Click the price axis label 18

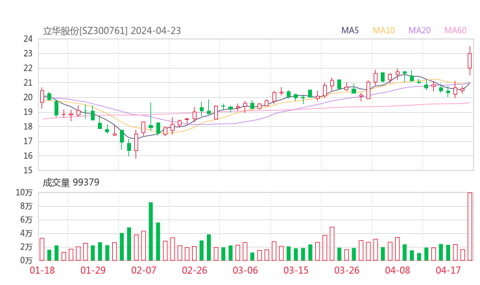click(28, 126)
